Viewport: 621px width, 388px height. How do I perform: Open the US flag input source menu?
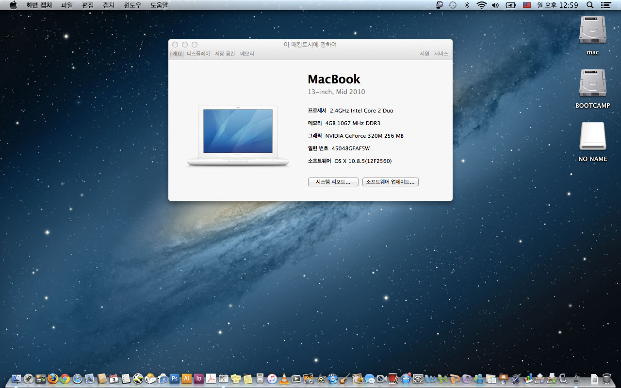(527, 5)
